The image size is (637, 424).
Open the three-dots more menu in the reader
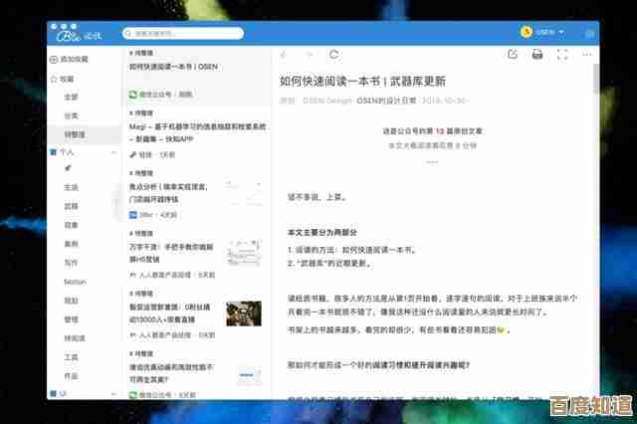tap(587, 54)
